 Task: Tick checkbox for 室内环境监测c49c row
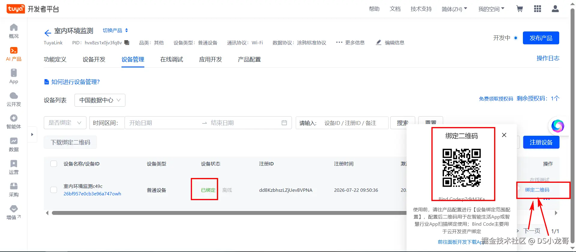(x=54, y=190)
